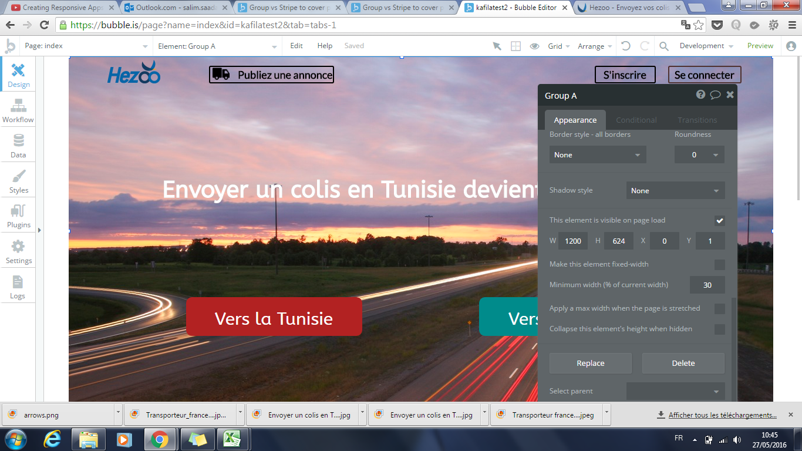The image size is (802, 451).
Task: Click the X position input field
Action: tap(665, 241)
